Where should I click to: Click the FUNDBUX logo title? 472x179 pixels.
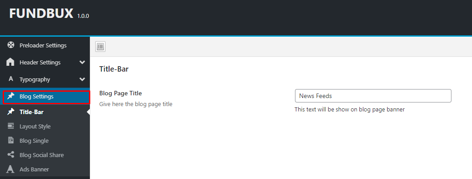41,13
